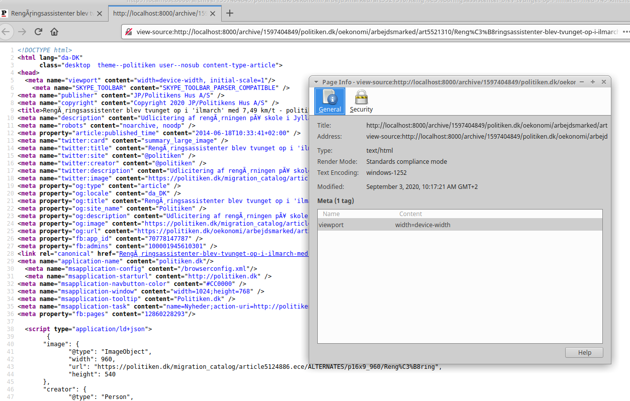Click the fb:app_id meta line
Viewport: 630px width, 401px height.
pyautogui.click(x=110, y=238)
